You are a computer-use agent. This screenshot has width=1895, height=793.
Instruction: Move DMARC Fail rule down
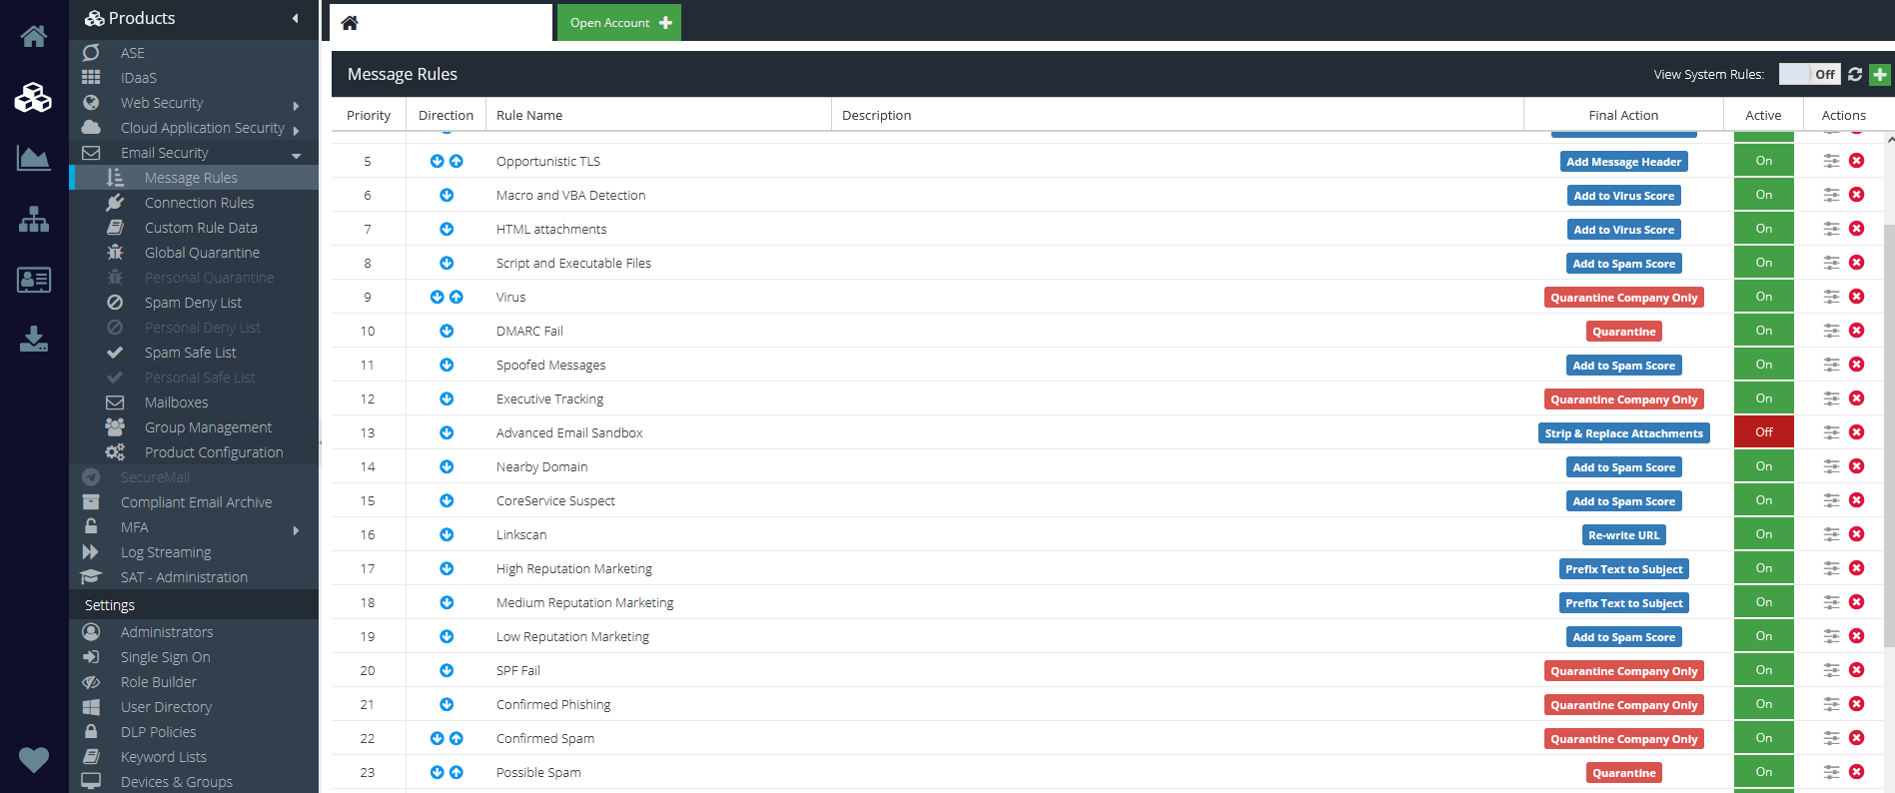coord(447,331)
